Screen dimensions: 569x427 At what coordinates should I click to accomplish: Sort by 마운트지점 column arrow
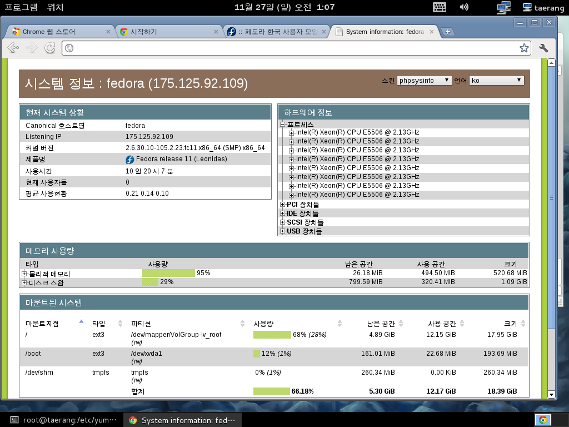tap(81, 322)
